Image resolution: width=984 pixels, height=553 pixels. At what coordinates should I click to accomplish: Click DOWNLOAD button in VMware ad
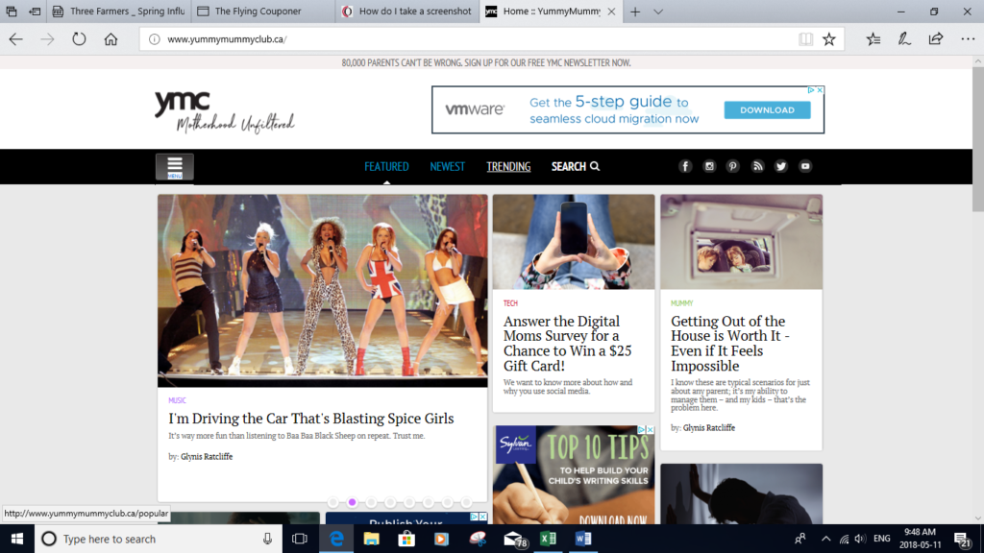coord(767,109)
